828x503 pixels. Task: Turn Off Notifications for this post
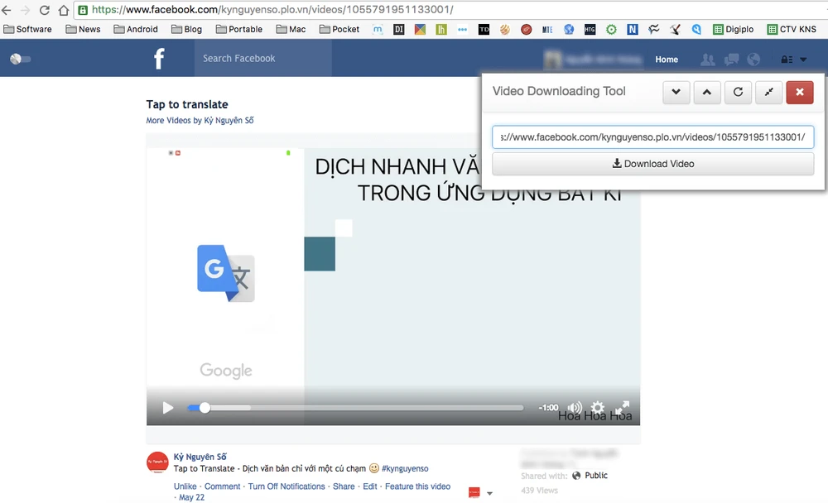tap(286, 486)
